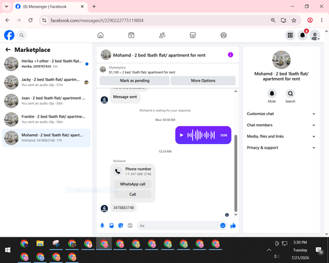Click chat scroll down arrow
Screen dimensions: 329x263
(x=236, y=215)
